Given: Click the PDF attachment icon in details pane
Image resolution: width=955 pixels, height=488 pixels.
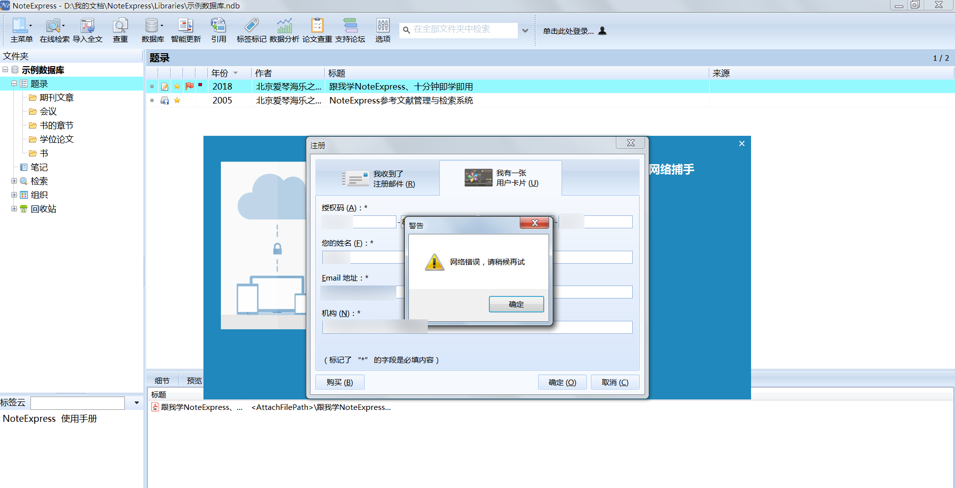Looking at the screenshot, I should tap(155, 407).
